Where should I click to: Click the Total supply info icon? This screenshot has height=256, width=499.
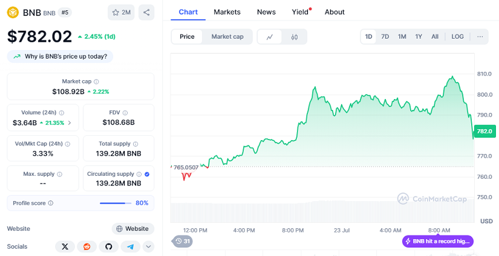coord(135,144)
